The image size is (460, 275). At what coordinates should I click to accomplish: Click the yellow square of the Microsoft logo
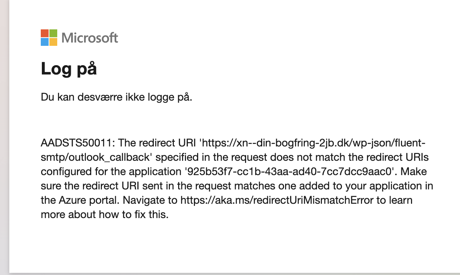[53, 42]
